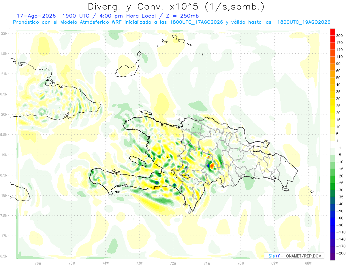346x267 pixels.
Task: Click the positive "170" colorbar value
Action: point(340,43)
